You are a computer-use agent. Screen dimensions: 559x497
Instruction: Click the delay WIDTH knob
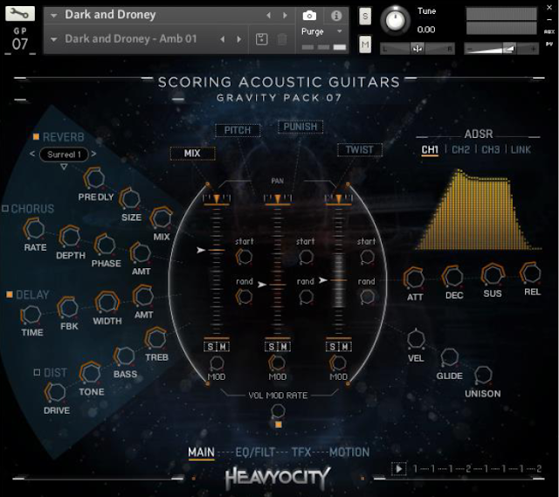pyautogui.click(x=107, y=302)
